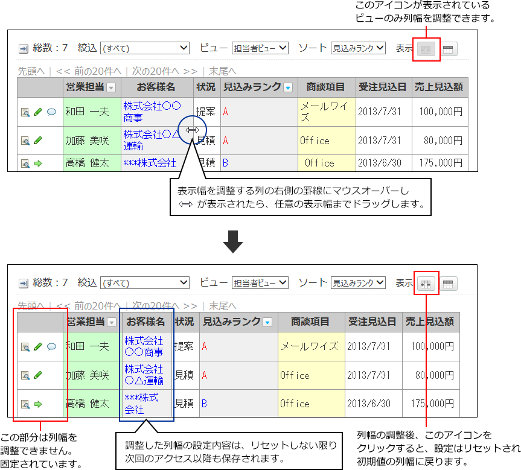Open ***株式会社 link in lower table

(141, 403)
